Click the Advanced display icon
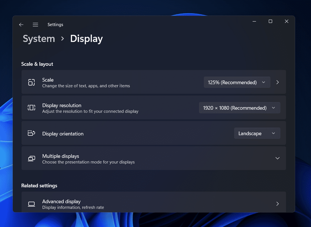Viewport: 311px width, 227px height. coord(31,204)
